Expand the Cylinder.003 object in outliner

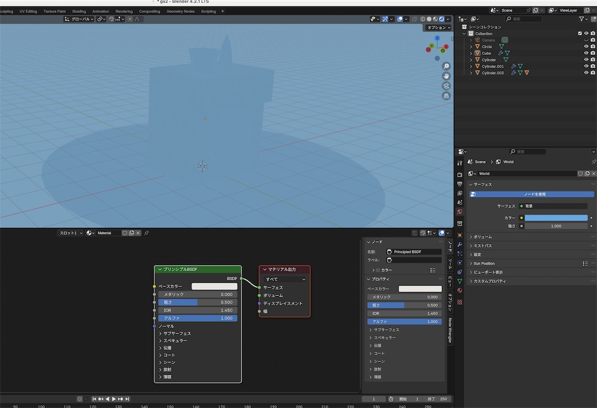471,73
